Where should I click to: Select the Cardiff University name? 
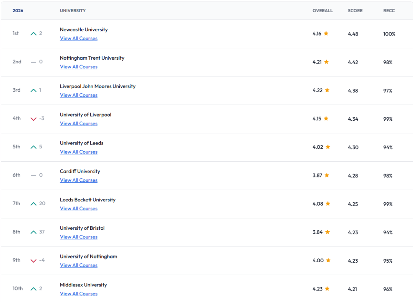(80, 171)
